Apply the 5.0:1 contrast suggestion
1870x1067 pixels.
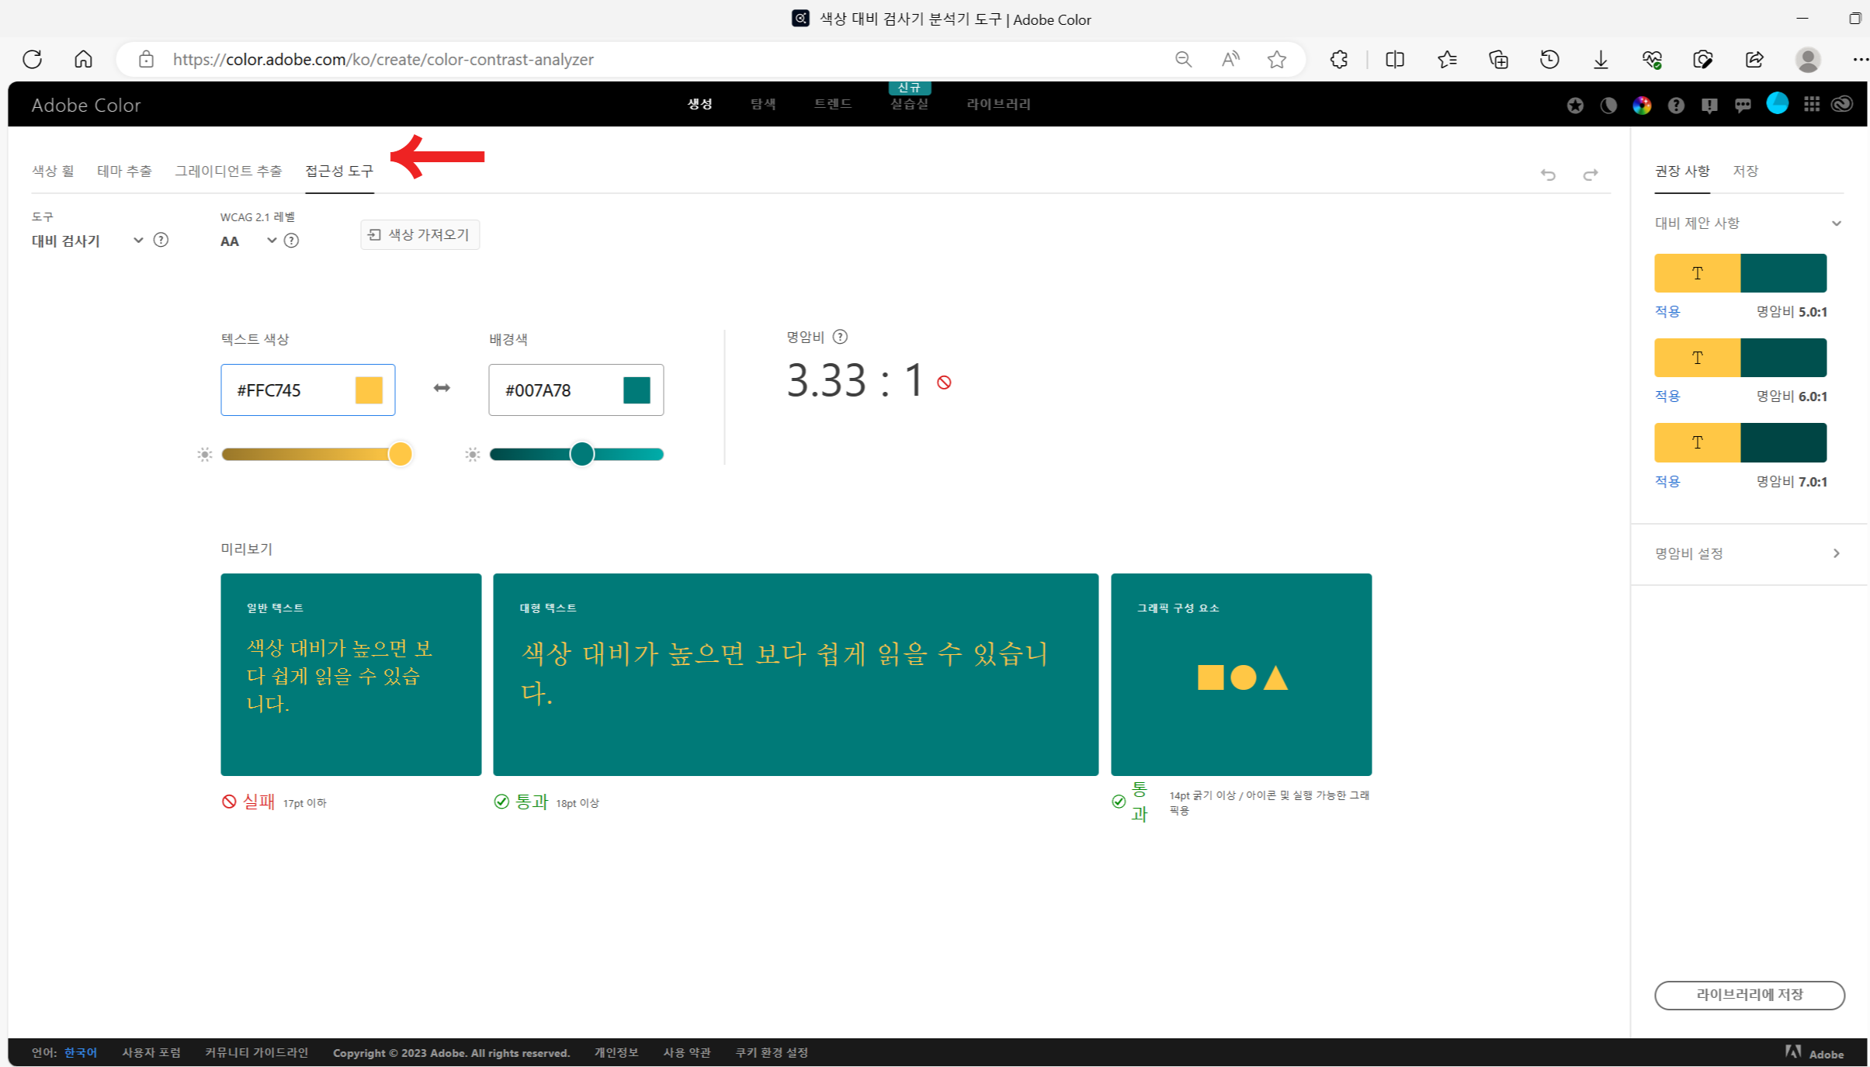[x=1667, y=311]
